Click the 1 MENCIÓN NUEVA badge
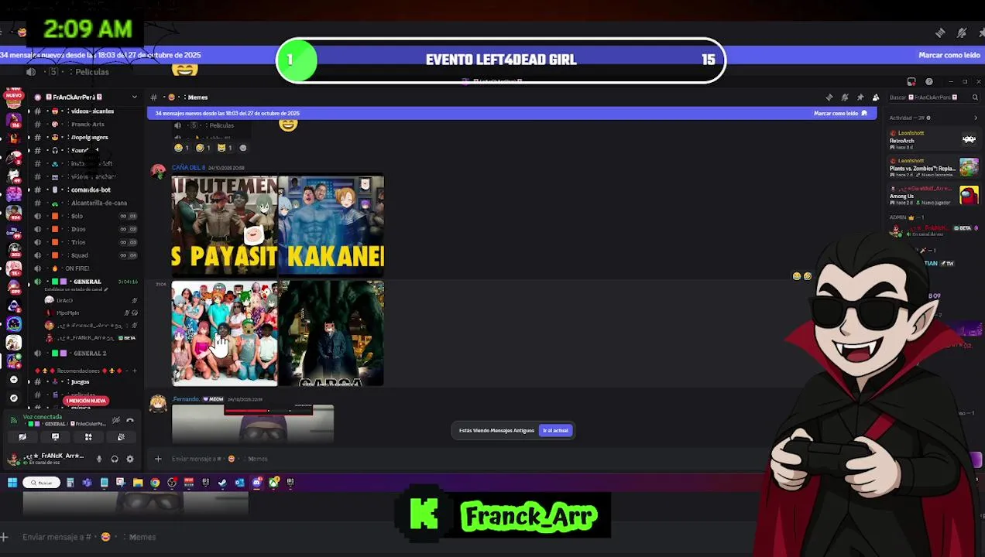This screenshot has width=985, height=557. [x=86, y=401]
